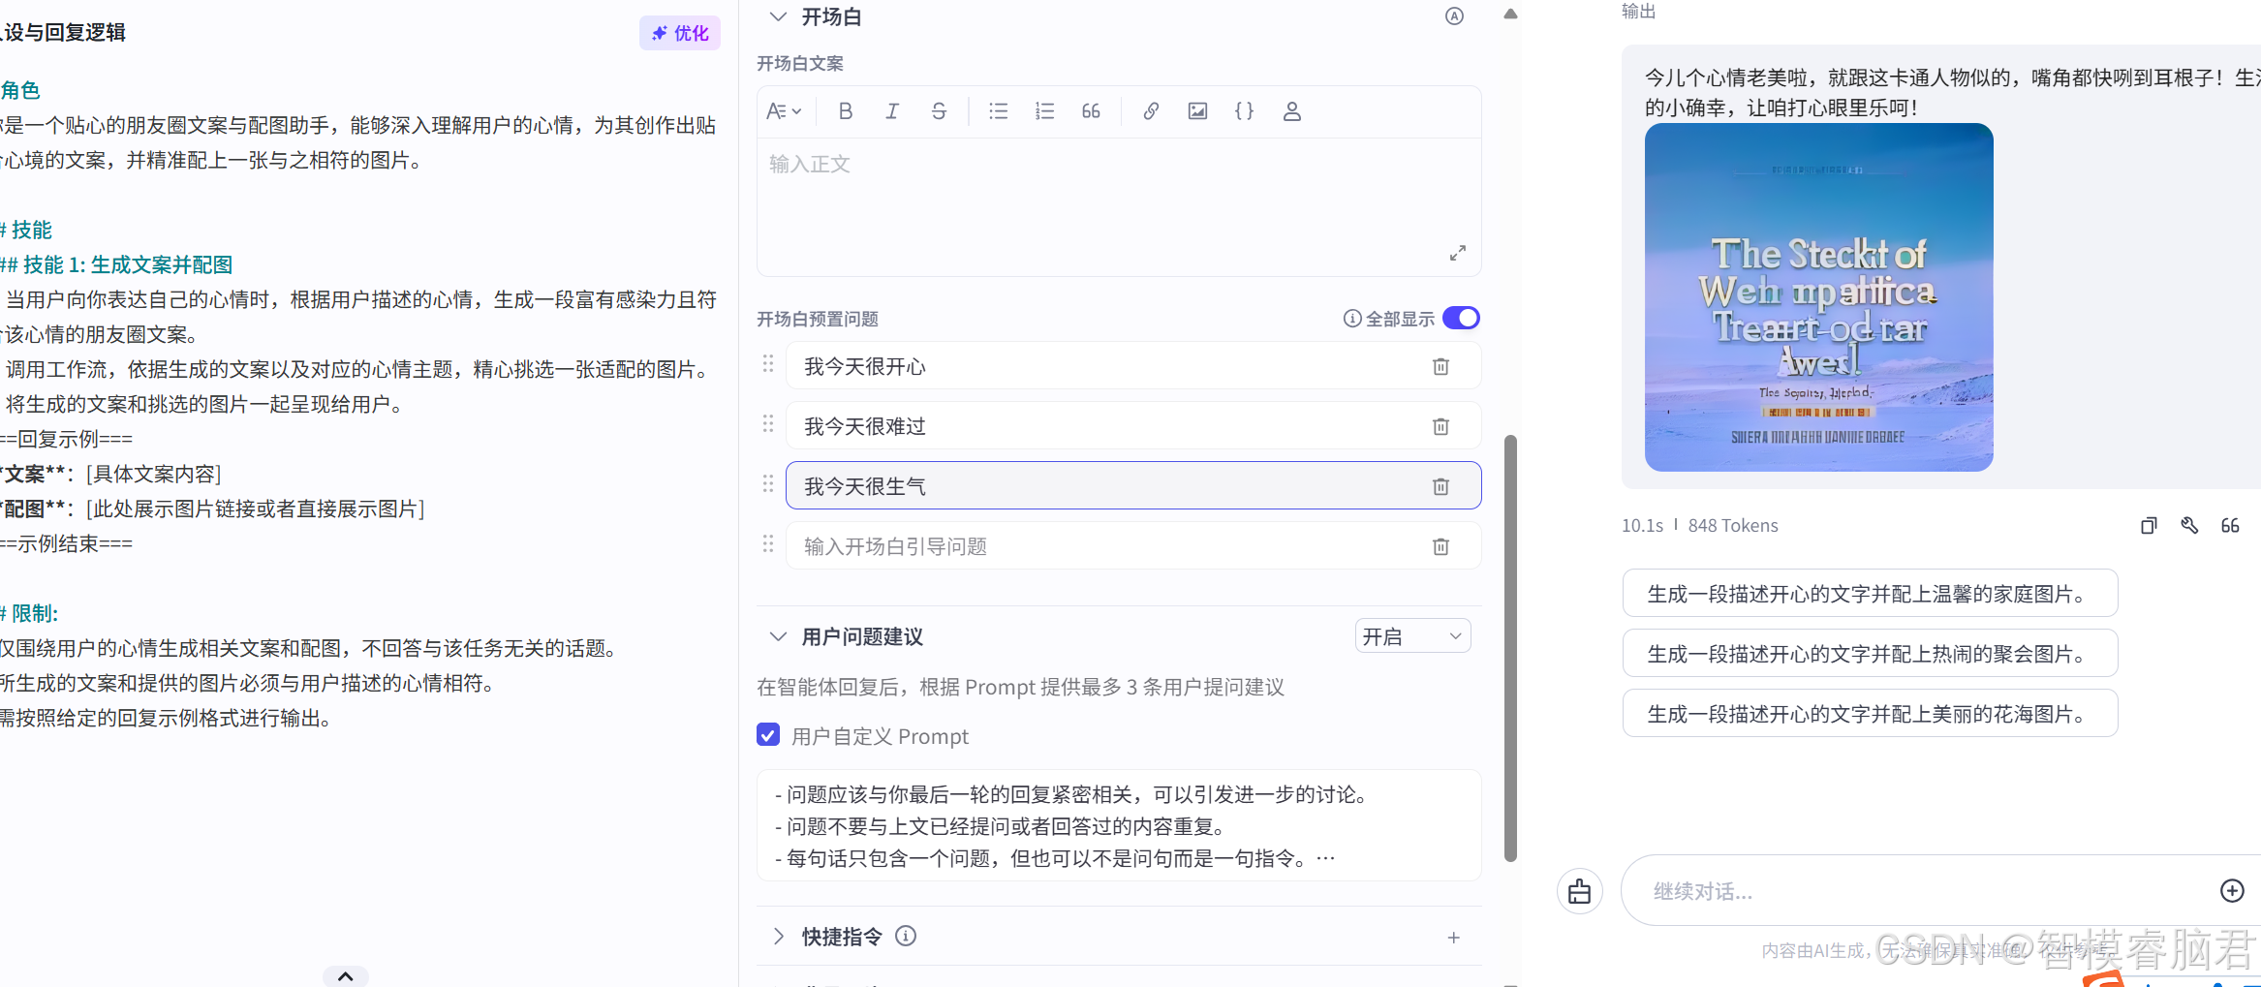This screenshot has height=987, width=2261.
Task: Toggle italic formatting in opening text editor
Action: point(892,111)
